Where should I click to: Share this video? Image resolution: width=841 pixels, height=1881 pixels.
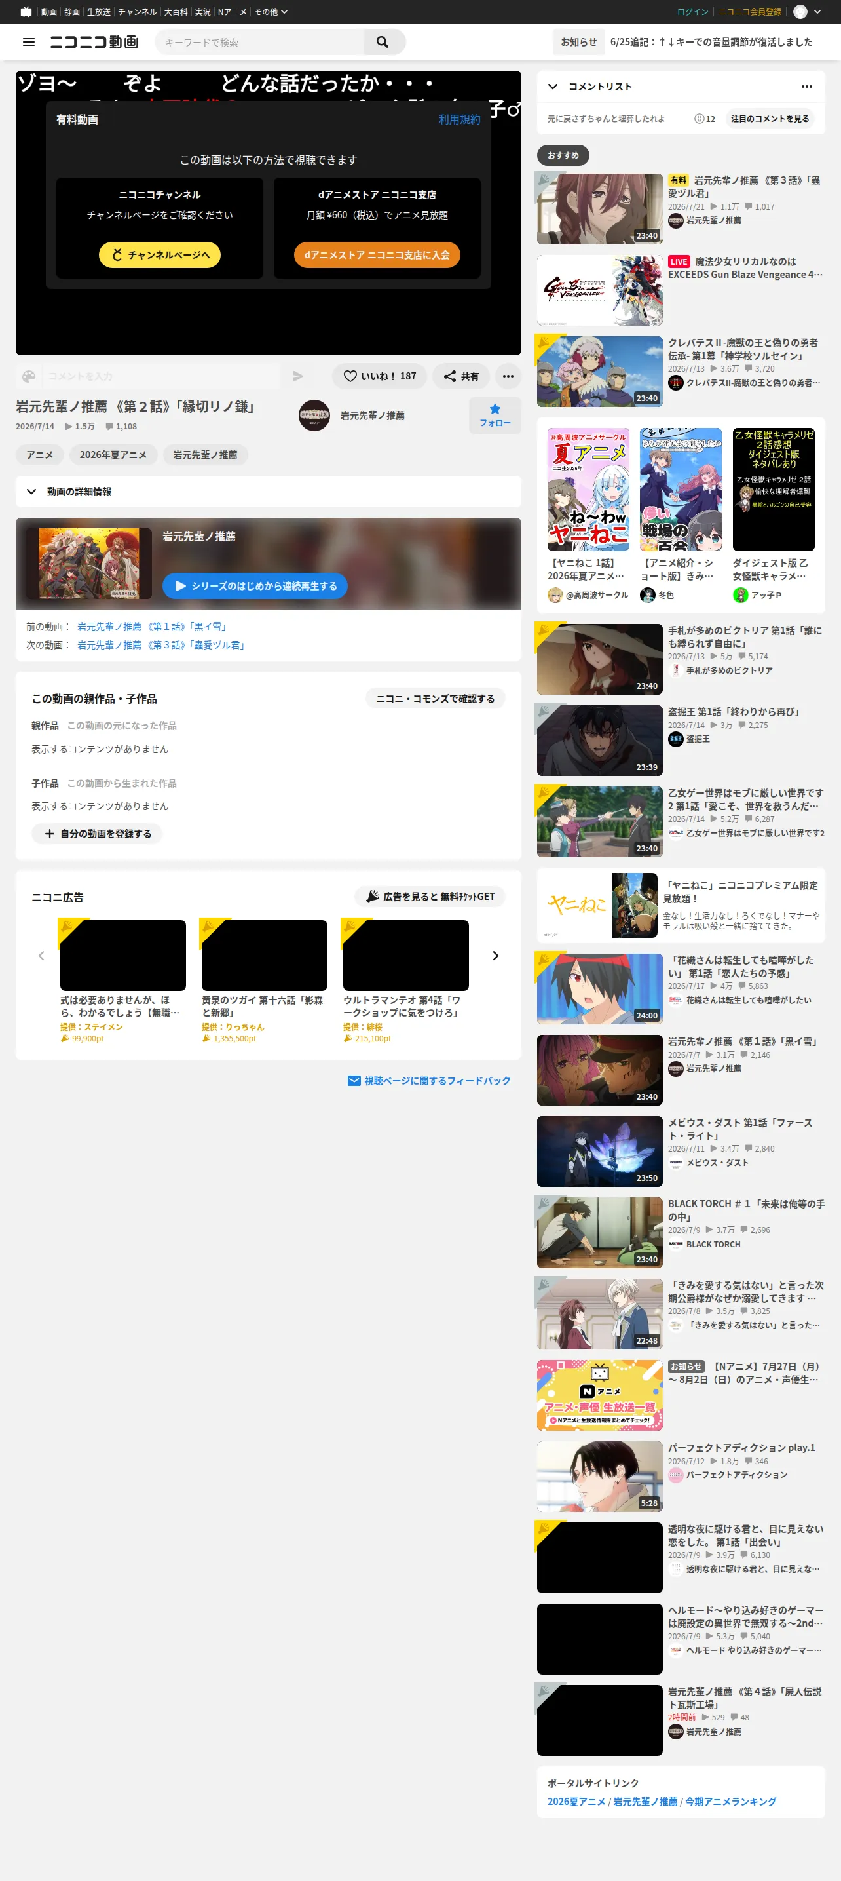(x=460, y=376)
